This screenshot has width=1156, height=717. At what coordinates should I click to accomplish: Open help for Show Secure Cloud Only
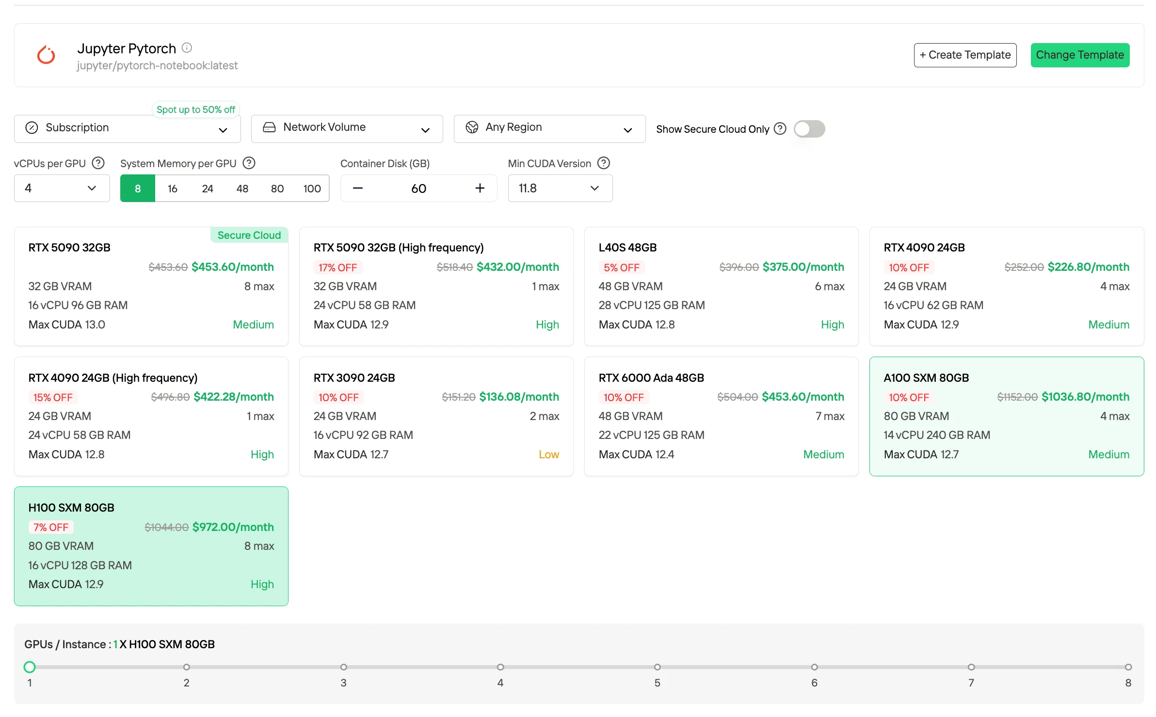click(780, 129)
